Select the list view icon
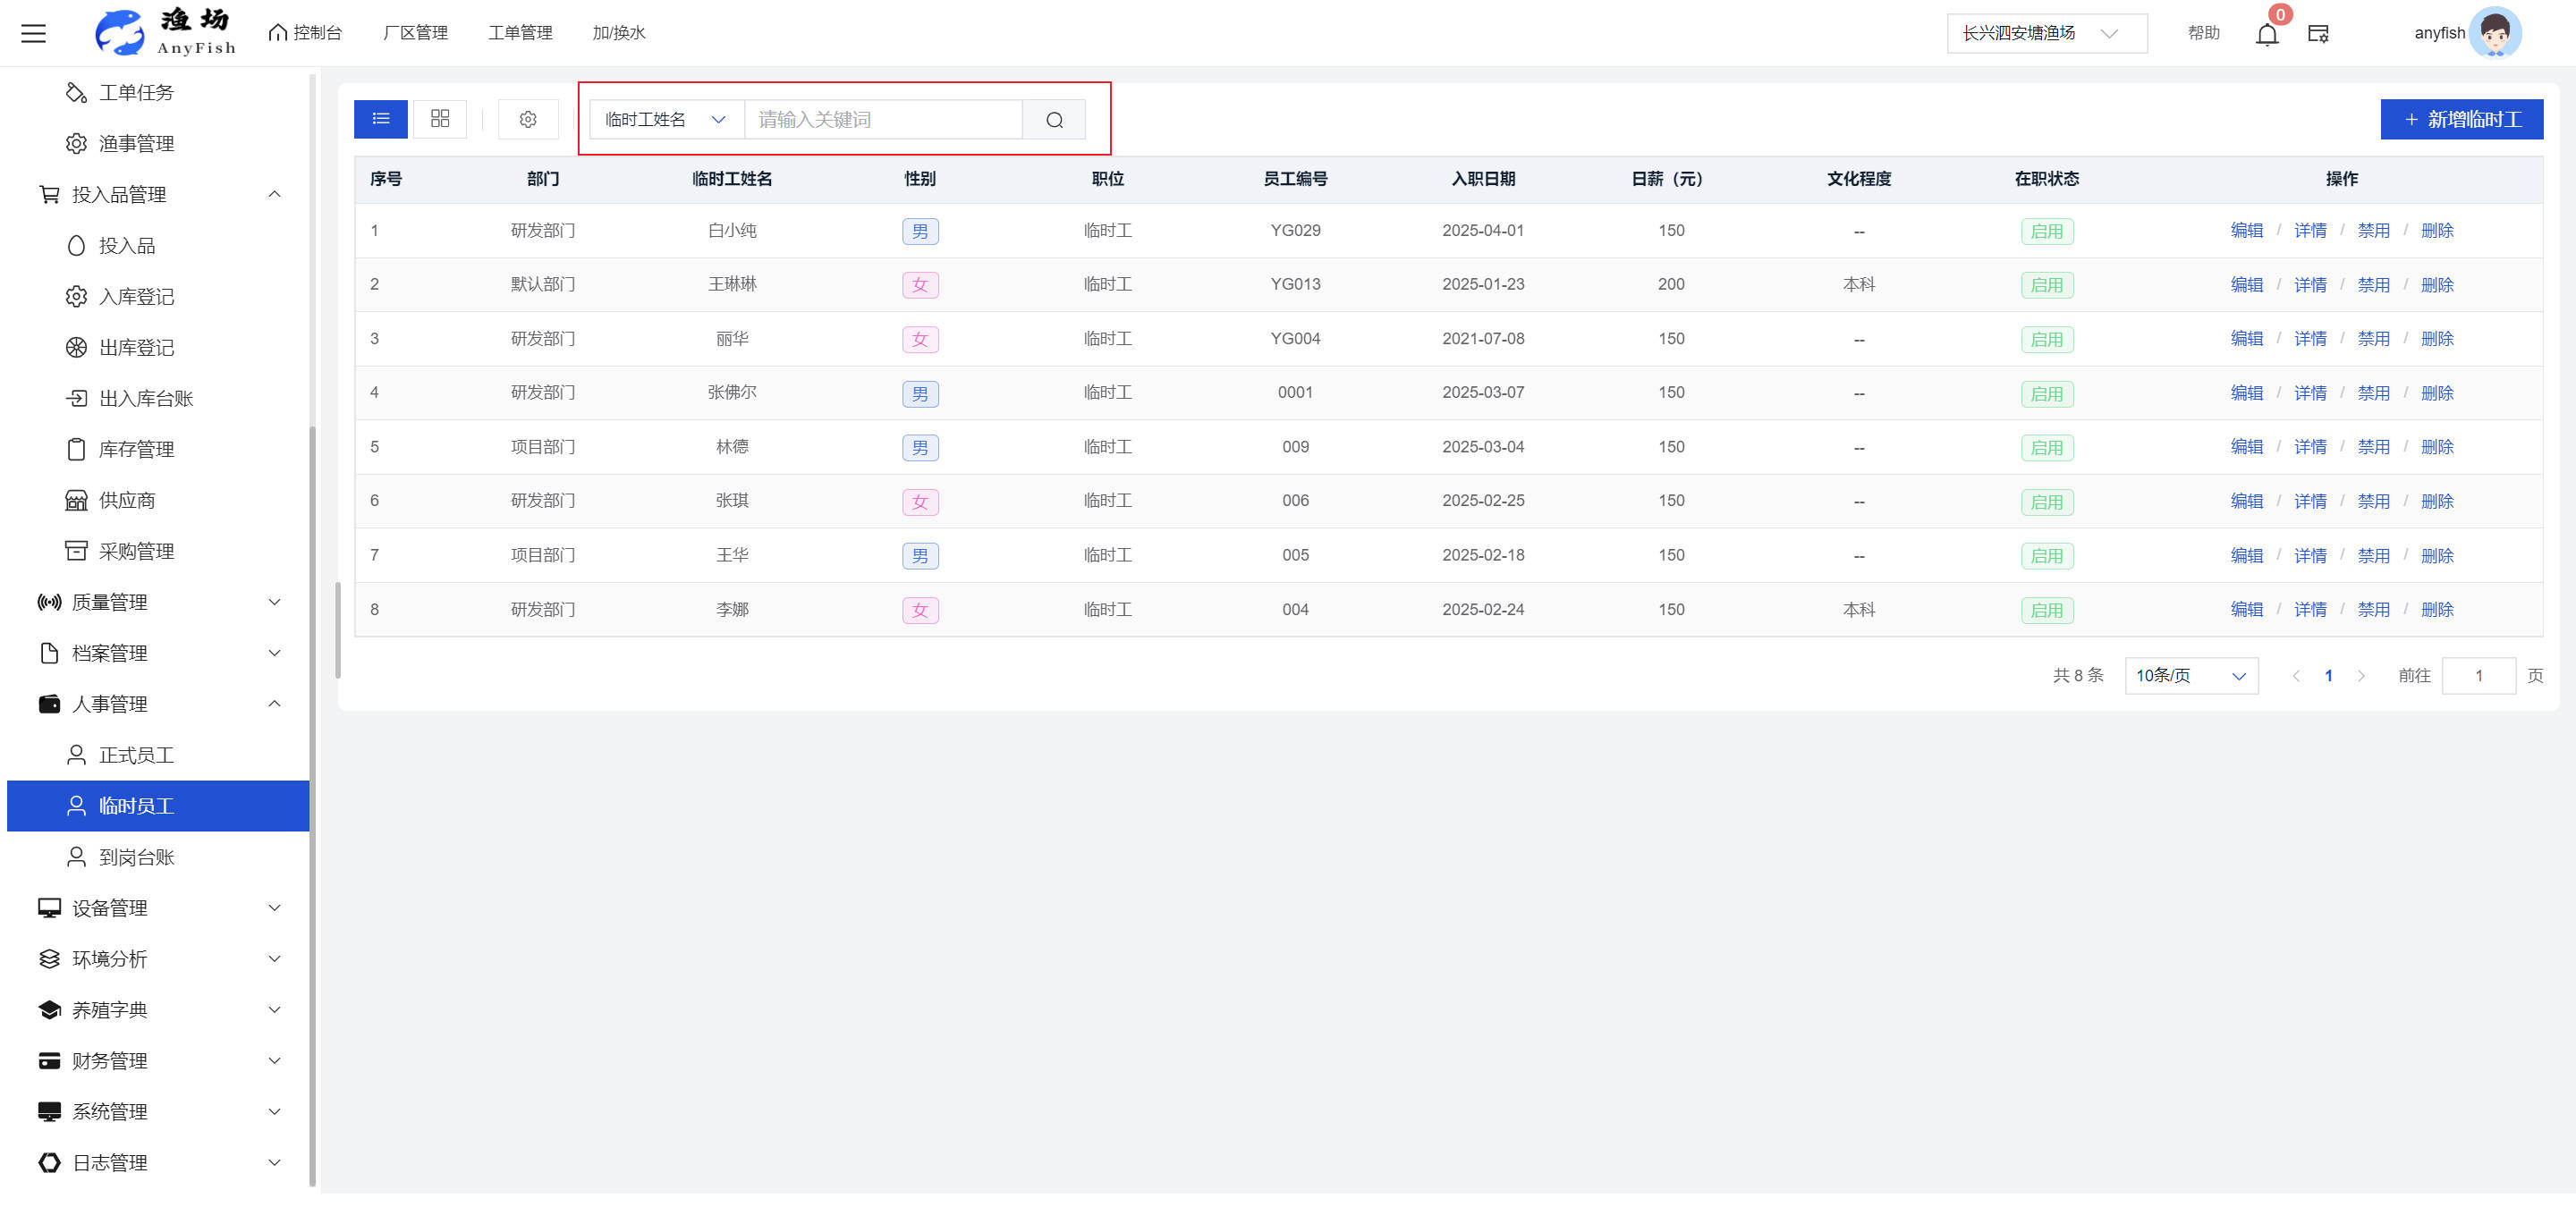 (380, 119)
